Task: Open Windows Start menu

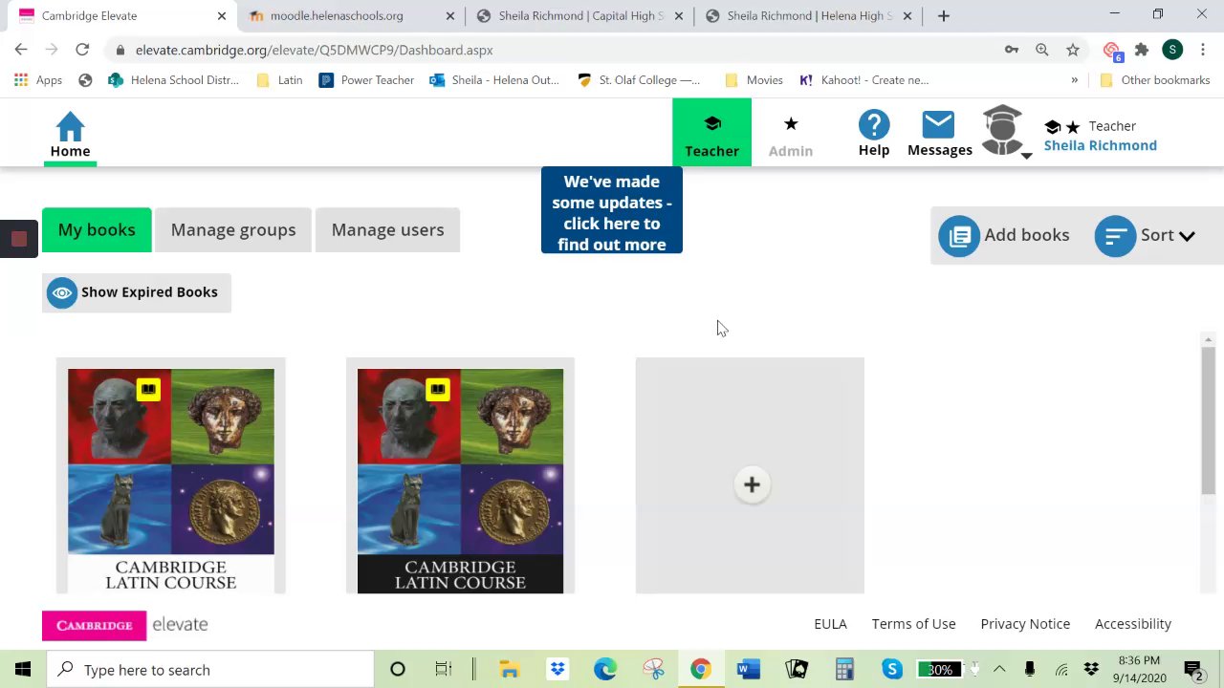Action: 23,669
